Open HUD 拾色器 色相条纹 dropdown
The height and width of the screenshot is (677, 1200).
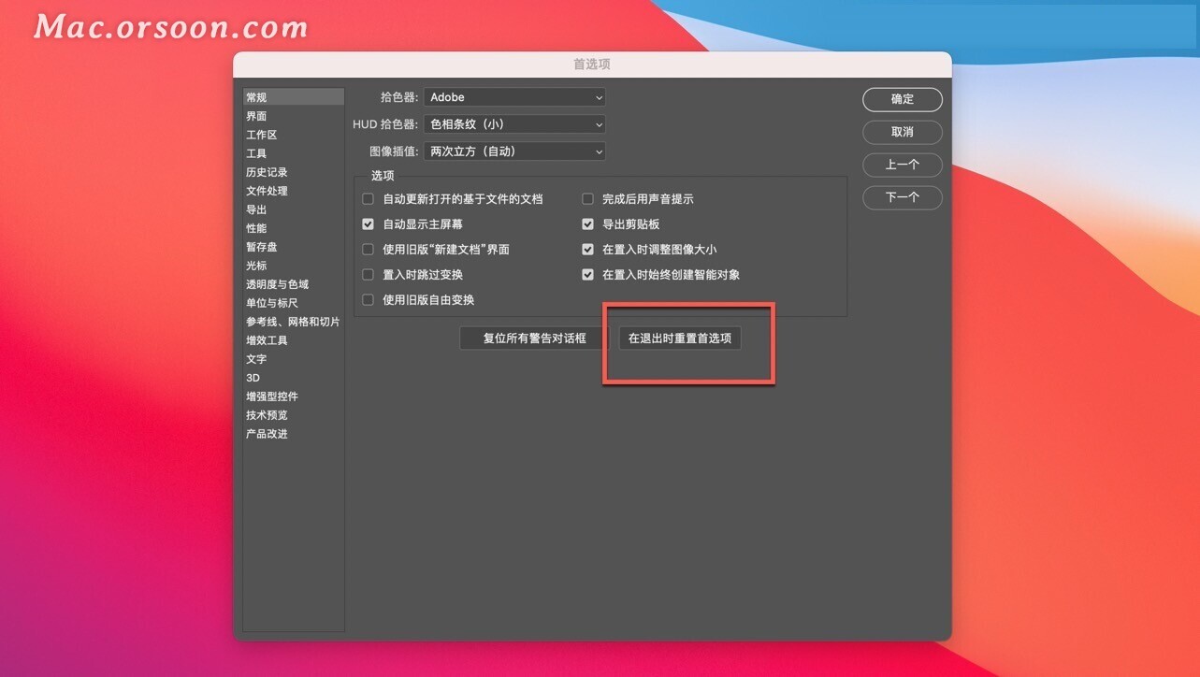(514, 123)
